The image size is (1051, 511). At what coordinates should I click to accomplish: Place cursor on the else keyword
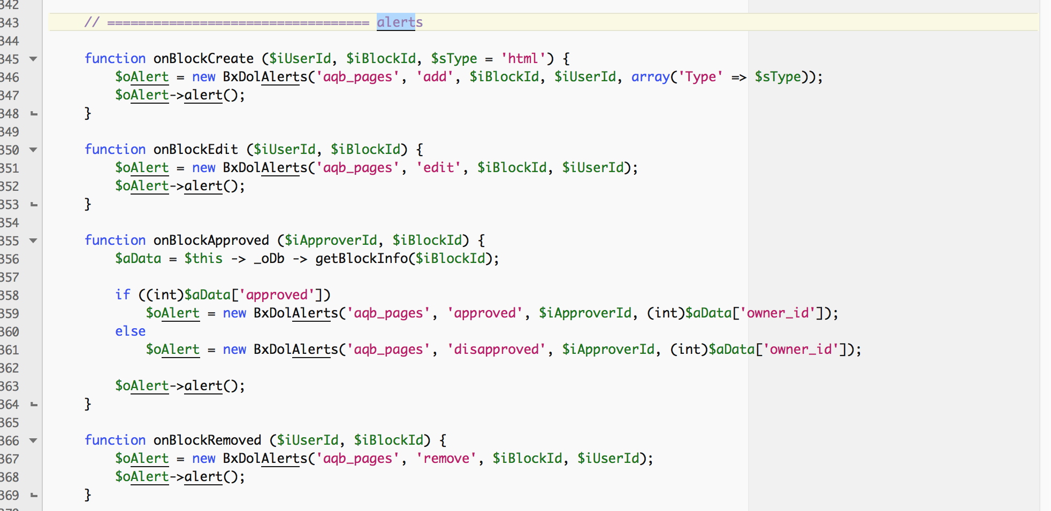(130, 331)
